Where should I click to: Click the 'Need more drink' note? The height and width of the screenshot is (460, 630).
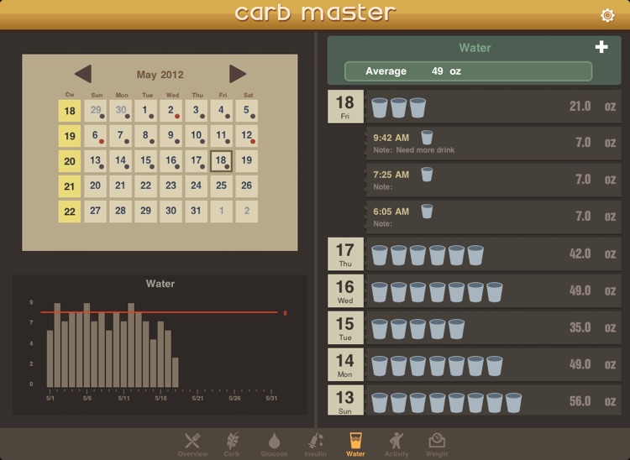click(425, 150)
